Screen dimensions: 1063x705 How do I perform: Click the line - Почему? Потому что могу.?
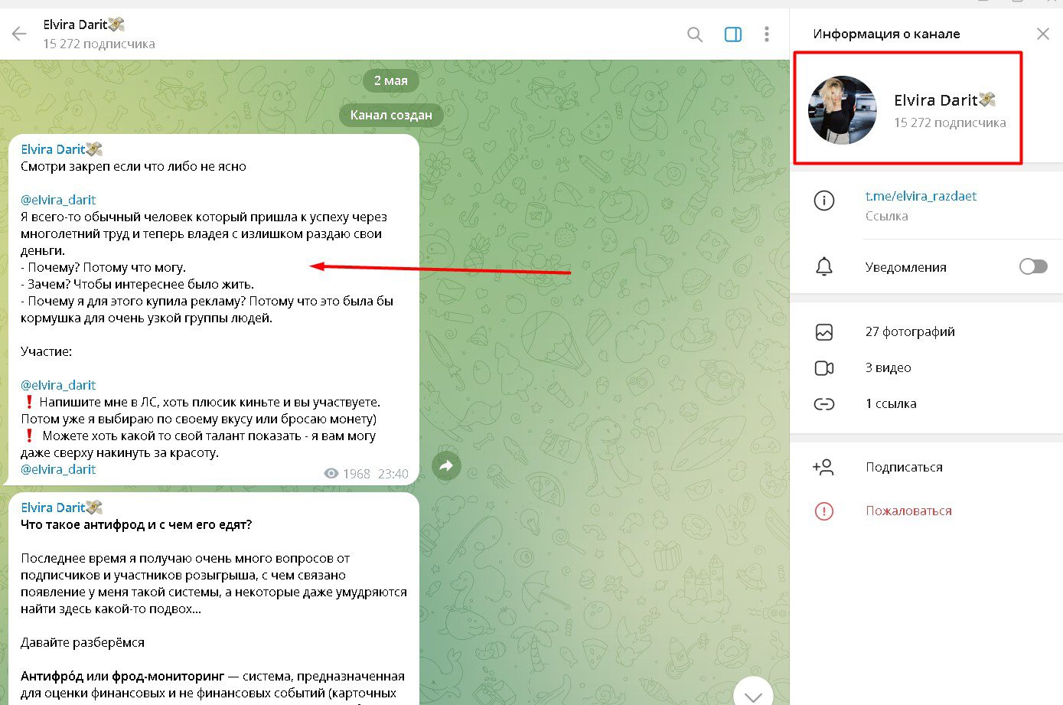(103, 267)
